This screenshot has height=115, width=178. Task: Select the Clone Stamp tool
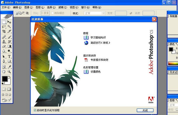[4, 42]
